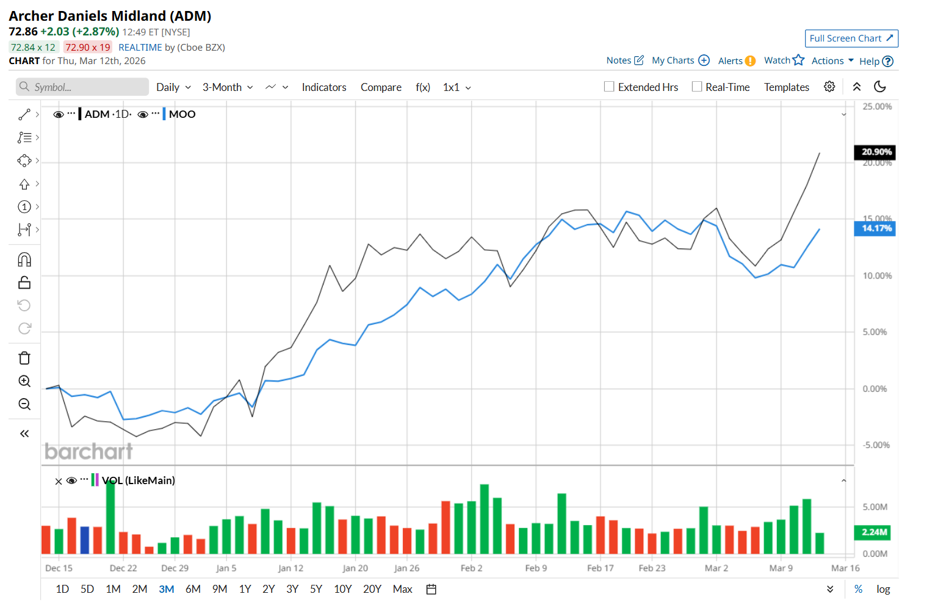Open Notes for ADM
935x616 pixels.
pos(625,60)
